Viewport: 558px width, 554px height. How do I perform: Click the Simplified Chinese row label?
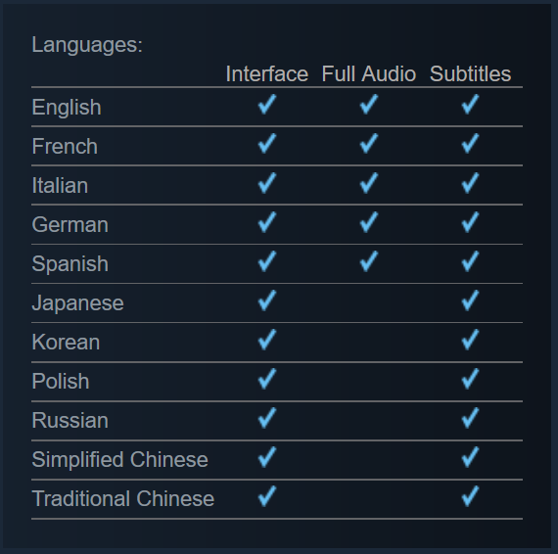tap(120, 459)
